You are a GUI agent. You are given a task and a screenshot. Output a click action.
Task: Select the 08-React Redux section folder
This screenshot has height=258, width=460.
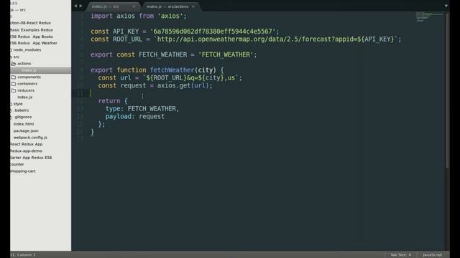[x=30, y=23]
